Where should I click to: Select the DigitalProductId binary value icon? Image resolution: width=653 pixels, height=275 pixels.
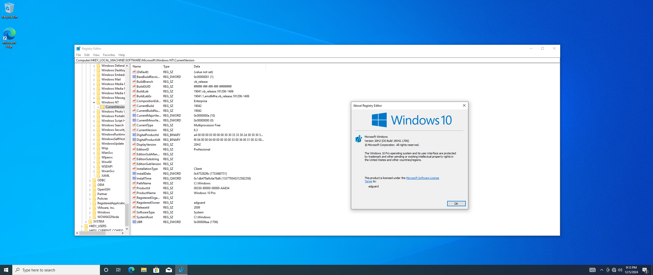(134, 135)
